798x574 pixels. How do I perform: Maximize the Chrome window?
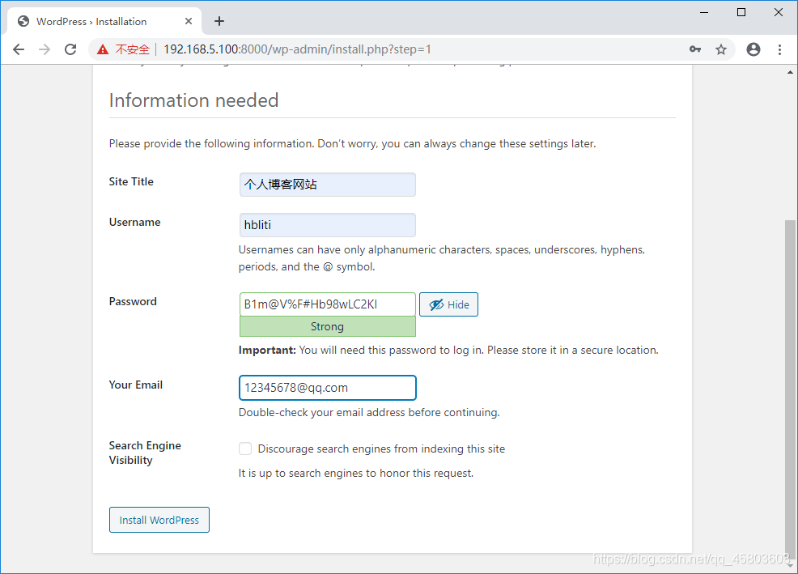pos(741,12)
